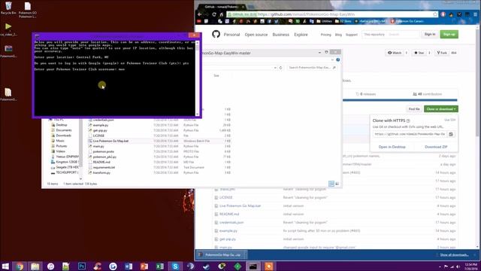Select Downloads in the navigation pane
481x271 pixels.
click(63, 135)
